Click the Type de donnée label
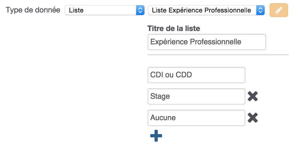 click(33, 10)
